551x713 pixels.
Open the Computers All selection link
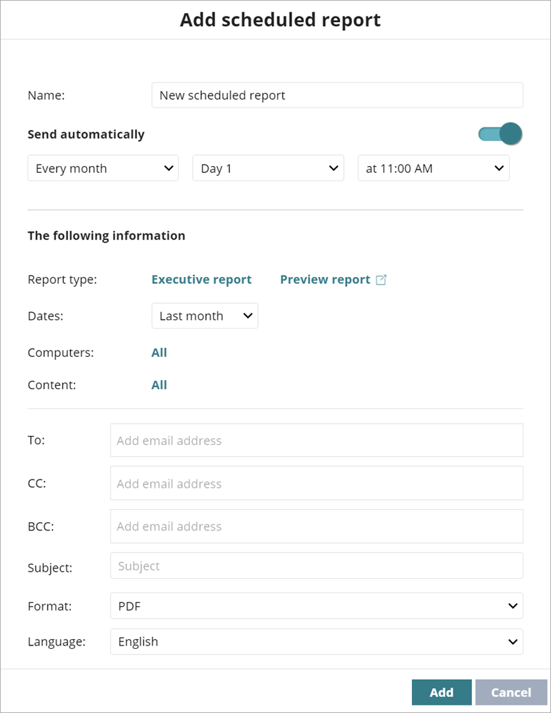point(159,352)
